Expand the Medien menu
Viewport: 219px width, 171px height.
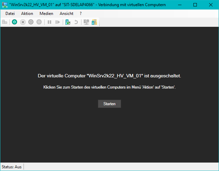tap(46, 13)
